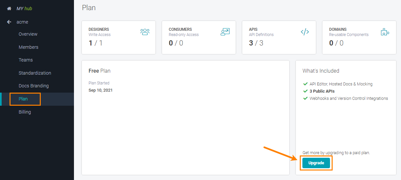Click the acme organization name
Viewport: 401px width, 180px height.
[22, 22]
